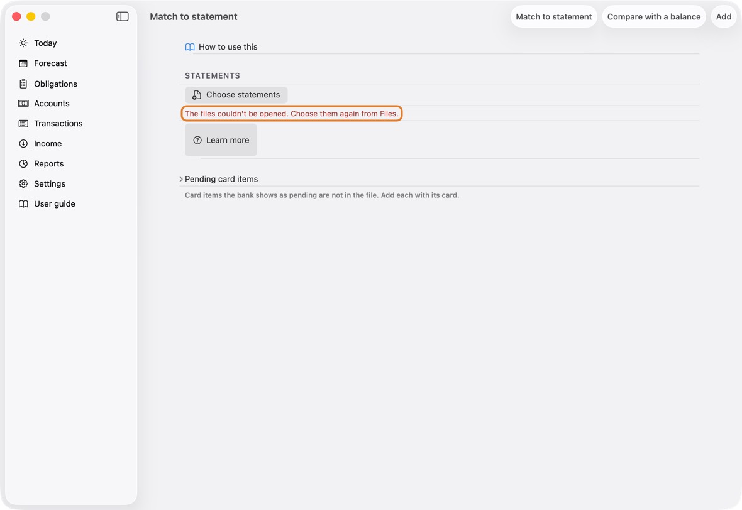Click the document icon in Choose statements
The width and height of the screenshot is (742, 510).
tap(196, 95)
